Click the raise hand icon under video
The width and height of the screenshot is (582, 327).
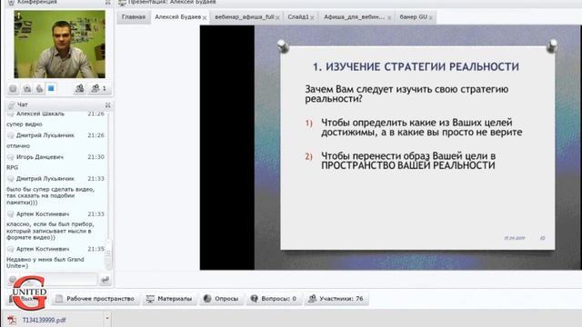[39, 89]
